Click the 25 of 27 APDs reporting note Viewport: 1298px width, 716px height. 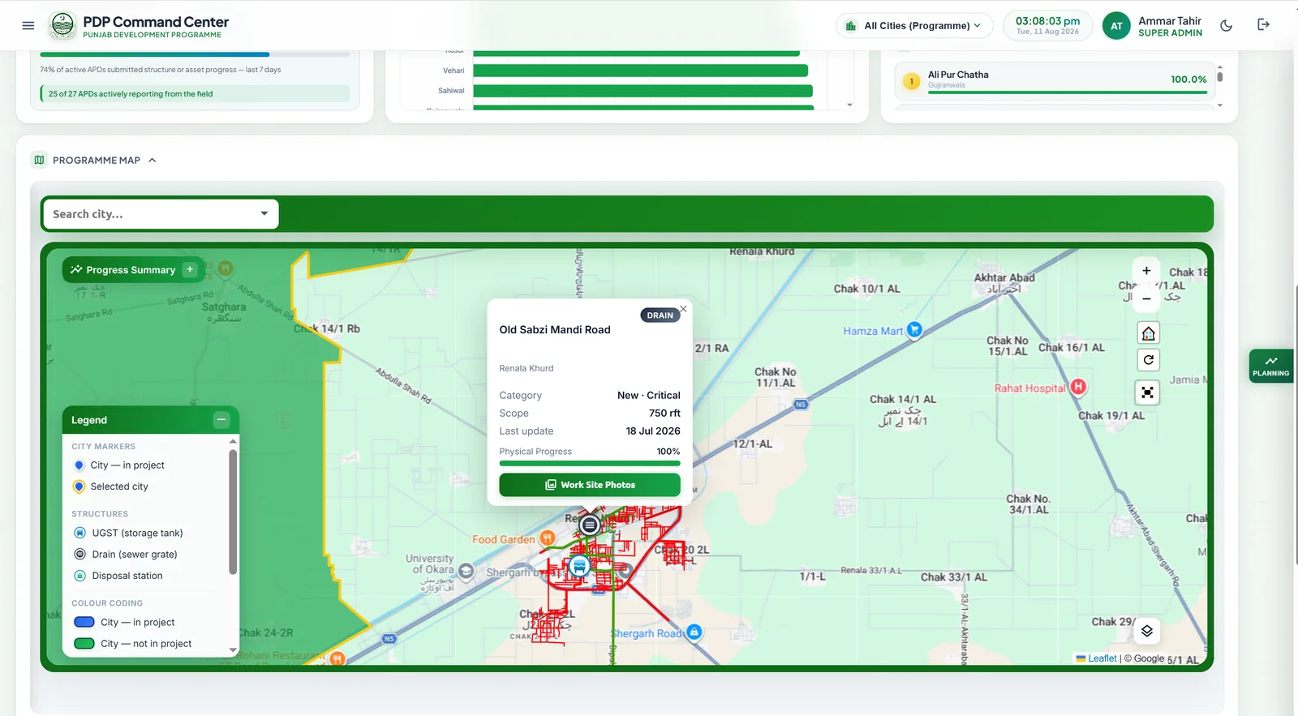coord(195,94)
